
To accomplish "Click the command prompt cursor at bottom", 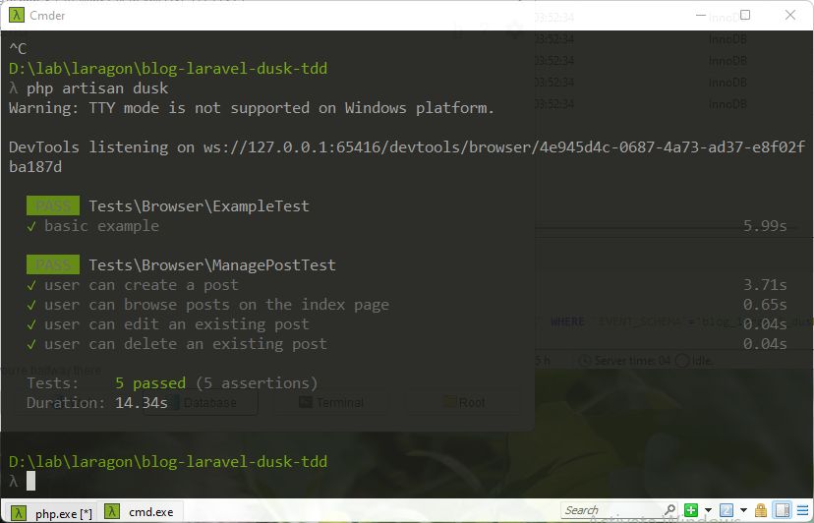I will [30, 481].
